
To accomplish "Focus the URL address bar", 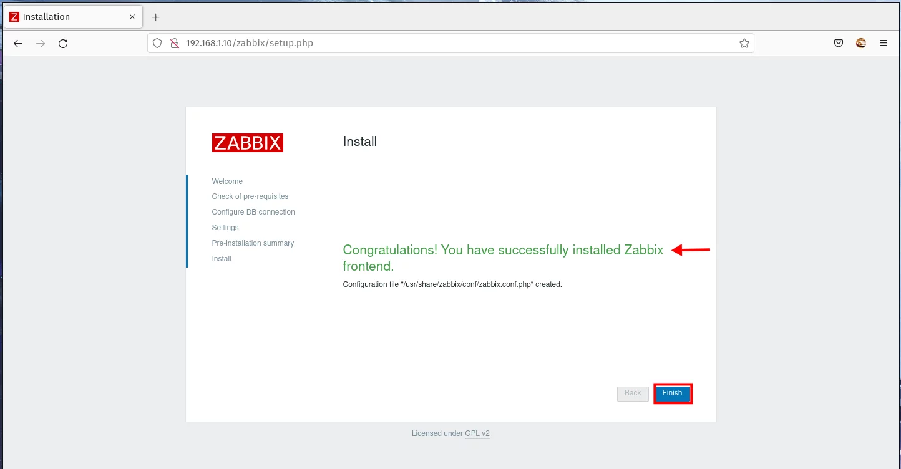I will (x=450, y=43).
